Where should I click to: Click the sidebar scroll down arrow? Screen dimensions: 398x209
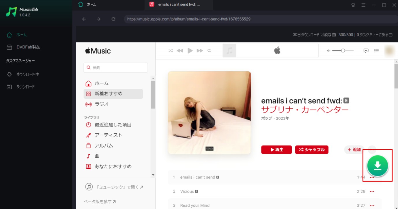[153, 175]
